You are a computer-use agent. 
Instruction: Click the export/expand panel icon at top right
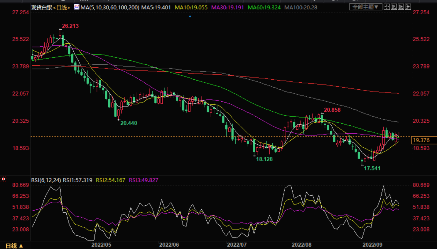(x=408, y=7)
